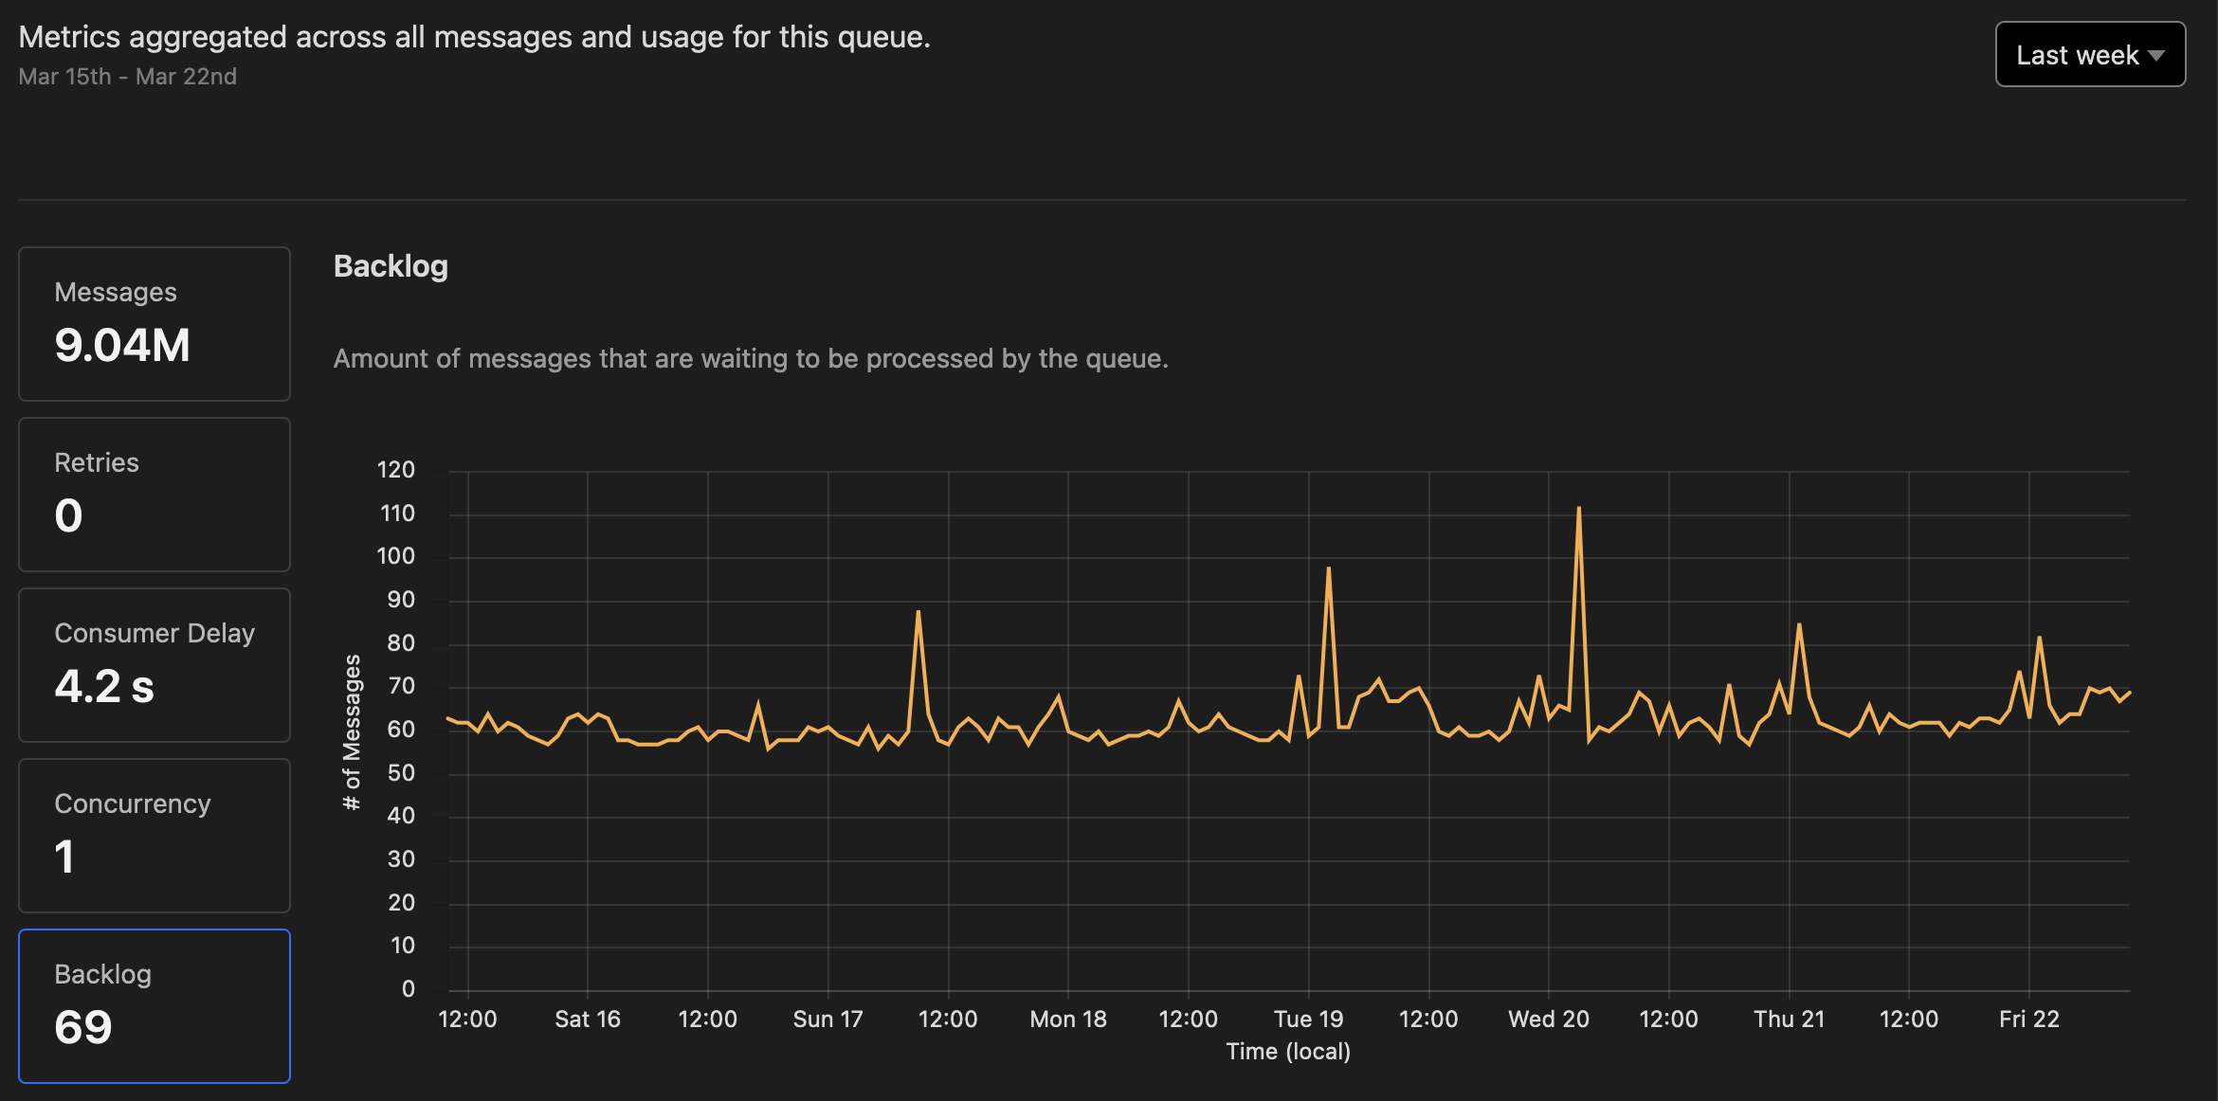Click the Time (local) axis title
Image resolution: width=2218 pixels, height=1101 pixels.
[1287, 1051]
